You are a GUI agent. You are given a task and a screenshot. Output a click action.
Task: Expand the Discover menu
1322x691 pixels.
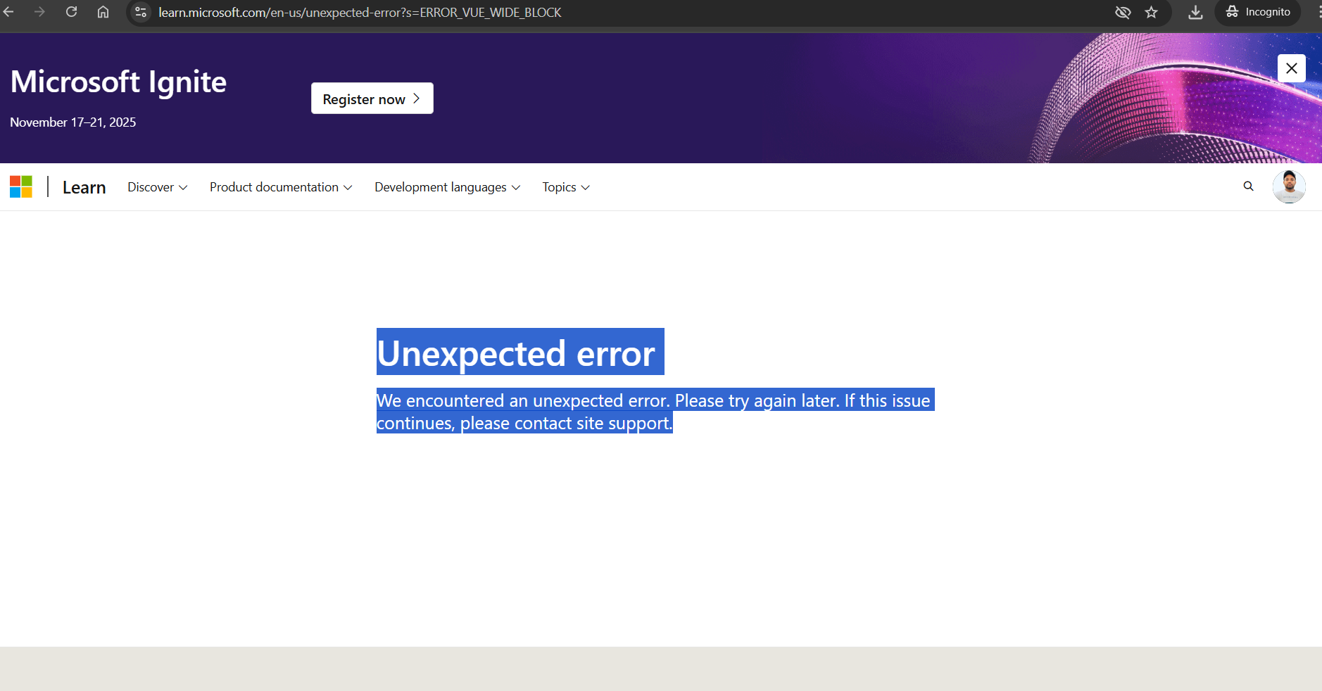tap(157, 187)
